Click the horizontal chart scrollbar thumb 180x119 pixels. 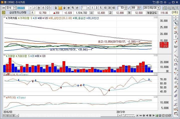(x=109, y=115)
